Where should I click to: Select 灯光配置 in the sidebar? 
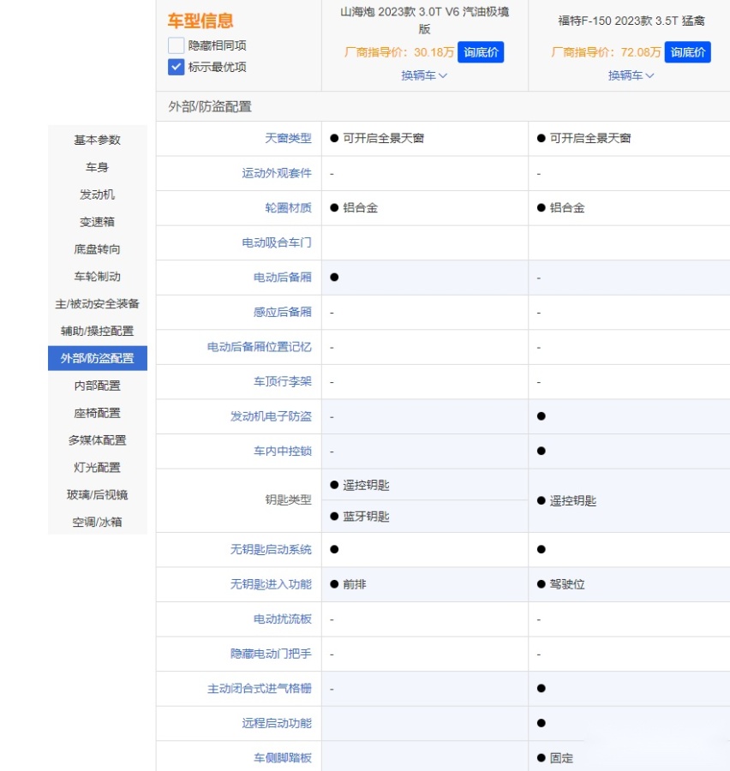click(x=98, y=468)
